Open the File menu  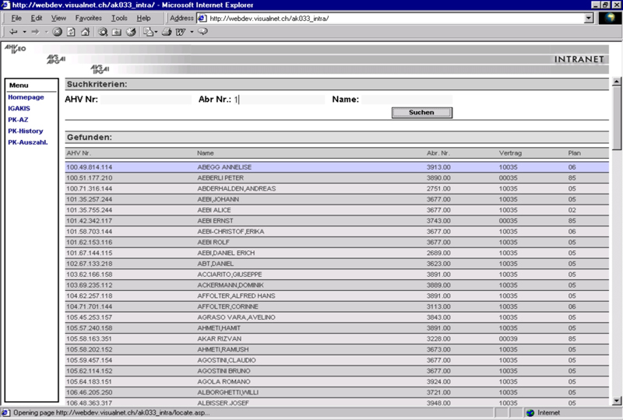point(16,18)
